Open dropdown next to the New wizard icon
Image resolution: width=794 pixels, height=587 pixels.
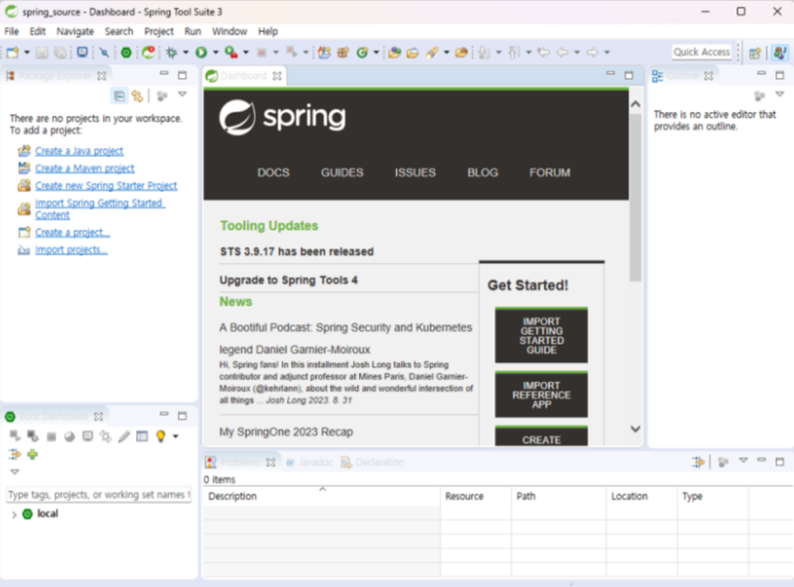click(27, 53)
